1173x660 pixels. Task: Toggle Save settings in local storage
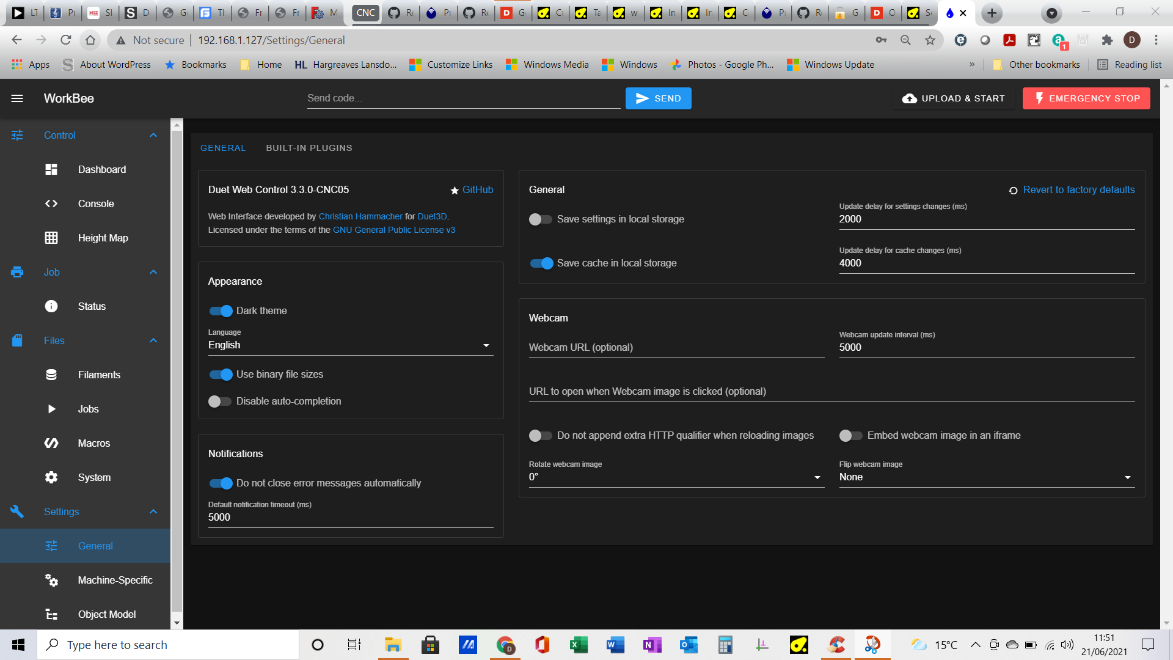pos(540,219)
